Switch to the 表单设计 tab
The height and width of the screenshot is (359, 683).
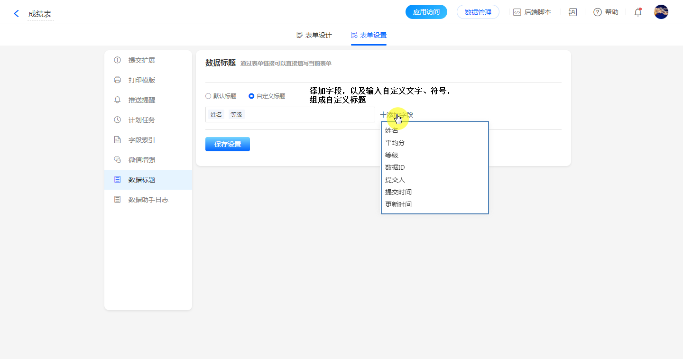click(314, 35)
